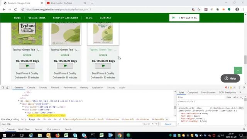The width and height of the screenshot is (247, 139).
Task: Cancel the Elements search
Action: 168,124
